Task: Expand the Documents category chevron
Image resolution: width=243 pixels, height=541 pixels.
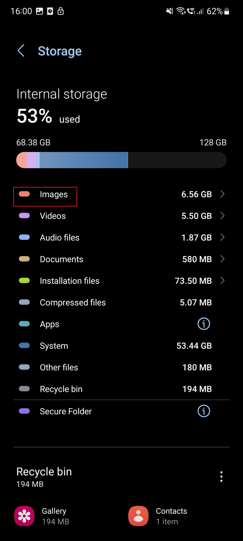Action: click(x=222, y=259)
